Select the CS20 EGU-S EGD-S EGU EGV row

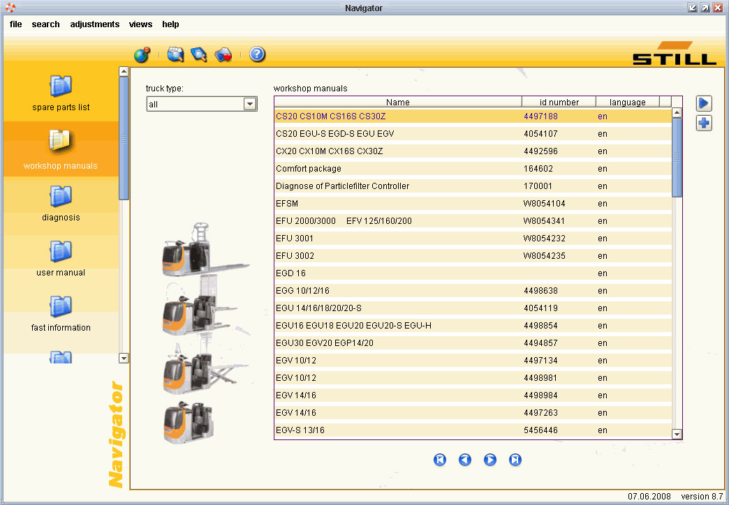tap(473, 134)
